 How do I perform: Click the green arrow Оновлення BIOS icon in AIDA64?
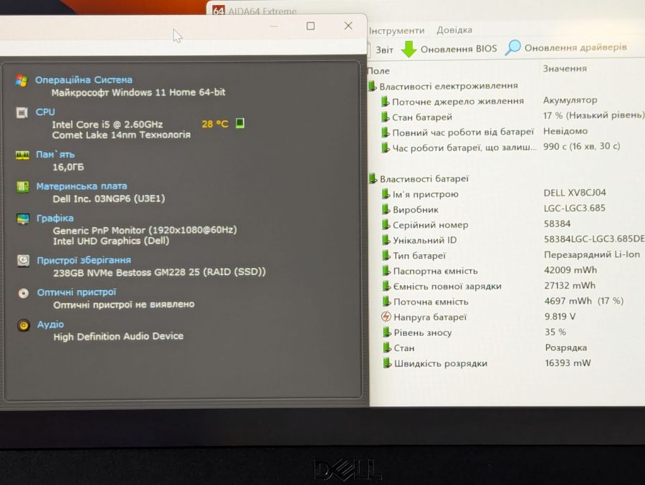point(409,49)
